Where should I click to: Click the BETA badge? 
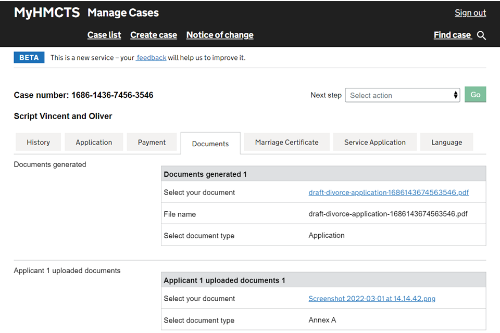29,58
